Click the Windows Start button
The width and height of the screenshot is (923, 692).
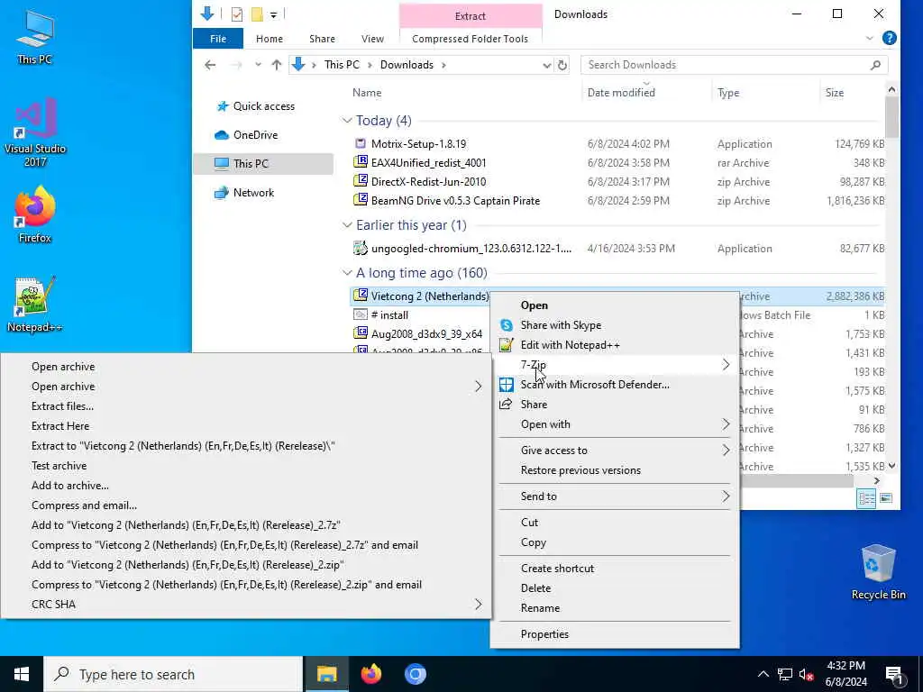coord(22,674)
